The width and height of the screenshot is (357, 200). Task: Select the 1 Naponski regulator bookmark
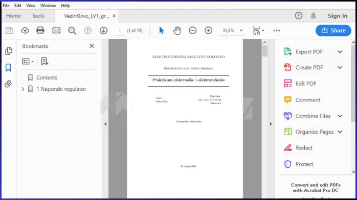(x=61, y=89)
